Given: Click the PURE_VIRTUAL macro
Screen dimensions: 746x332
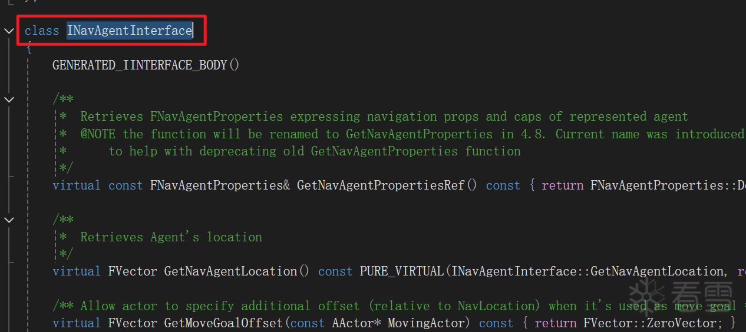Looking at the screenshot, I should coord(401,271).
